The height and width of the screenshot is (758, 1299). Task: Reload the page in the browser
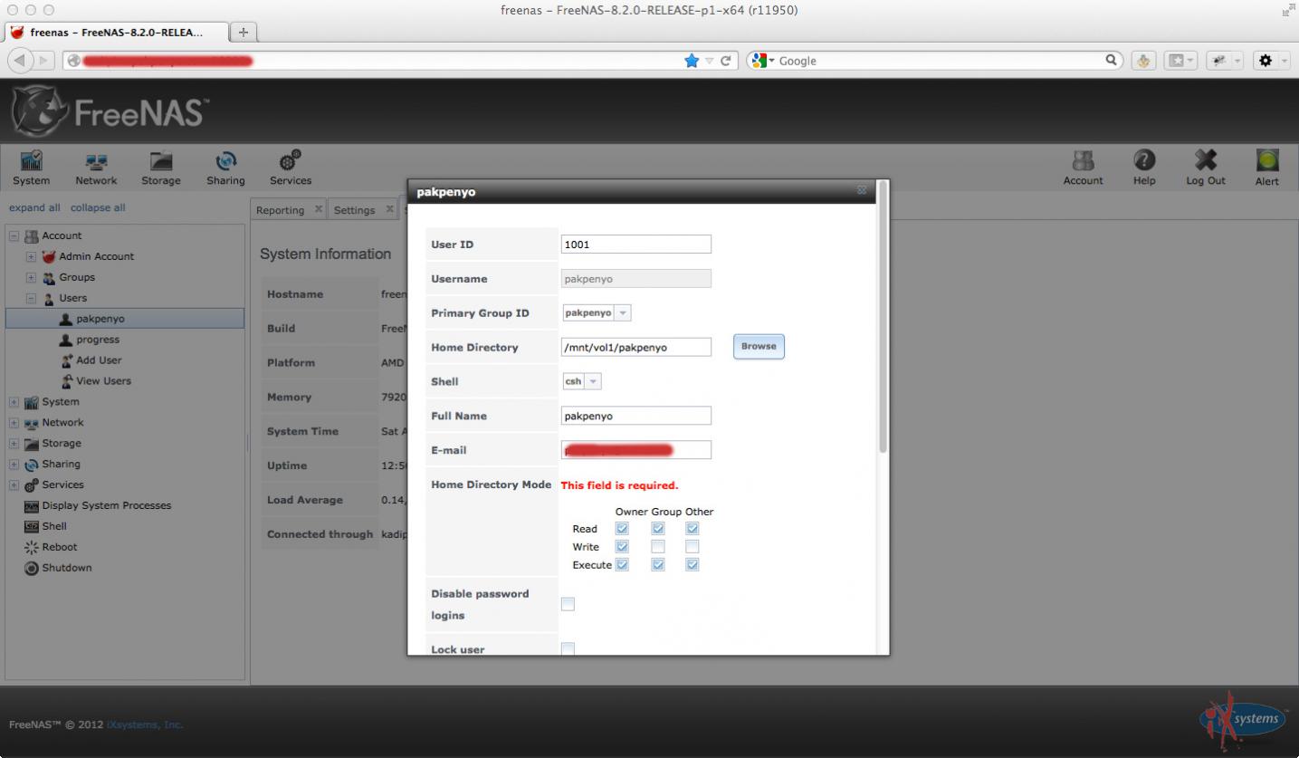(x=725, y=61)
